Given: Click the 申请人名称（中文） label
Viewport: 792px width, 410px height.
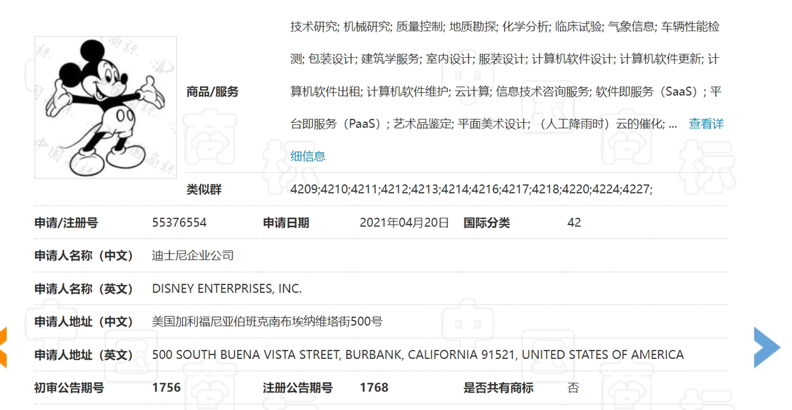Looking at the screenshot, I should pyautogui.click(x=84, y=255).
